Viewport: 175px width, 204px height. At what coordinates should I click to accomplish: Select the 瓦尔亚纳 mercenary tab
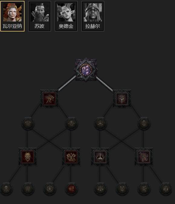coord(12,16)
